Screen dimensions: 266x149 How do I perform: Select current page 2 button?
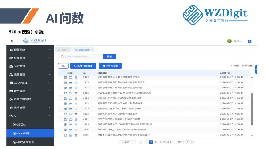coord(151,142)
